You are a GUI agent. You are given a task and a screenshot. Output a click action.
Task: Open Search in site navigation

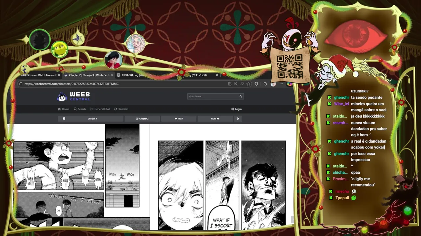80,109
